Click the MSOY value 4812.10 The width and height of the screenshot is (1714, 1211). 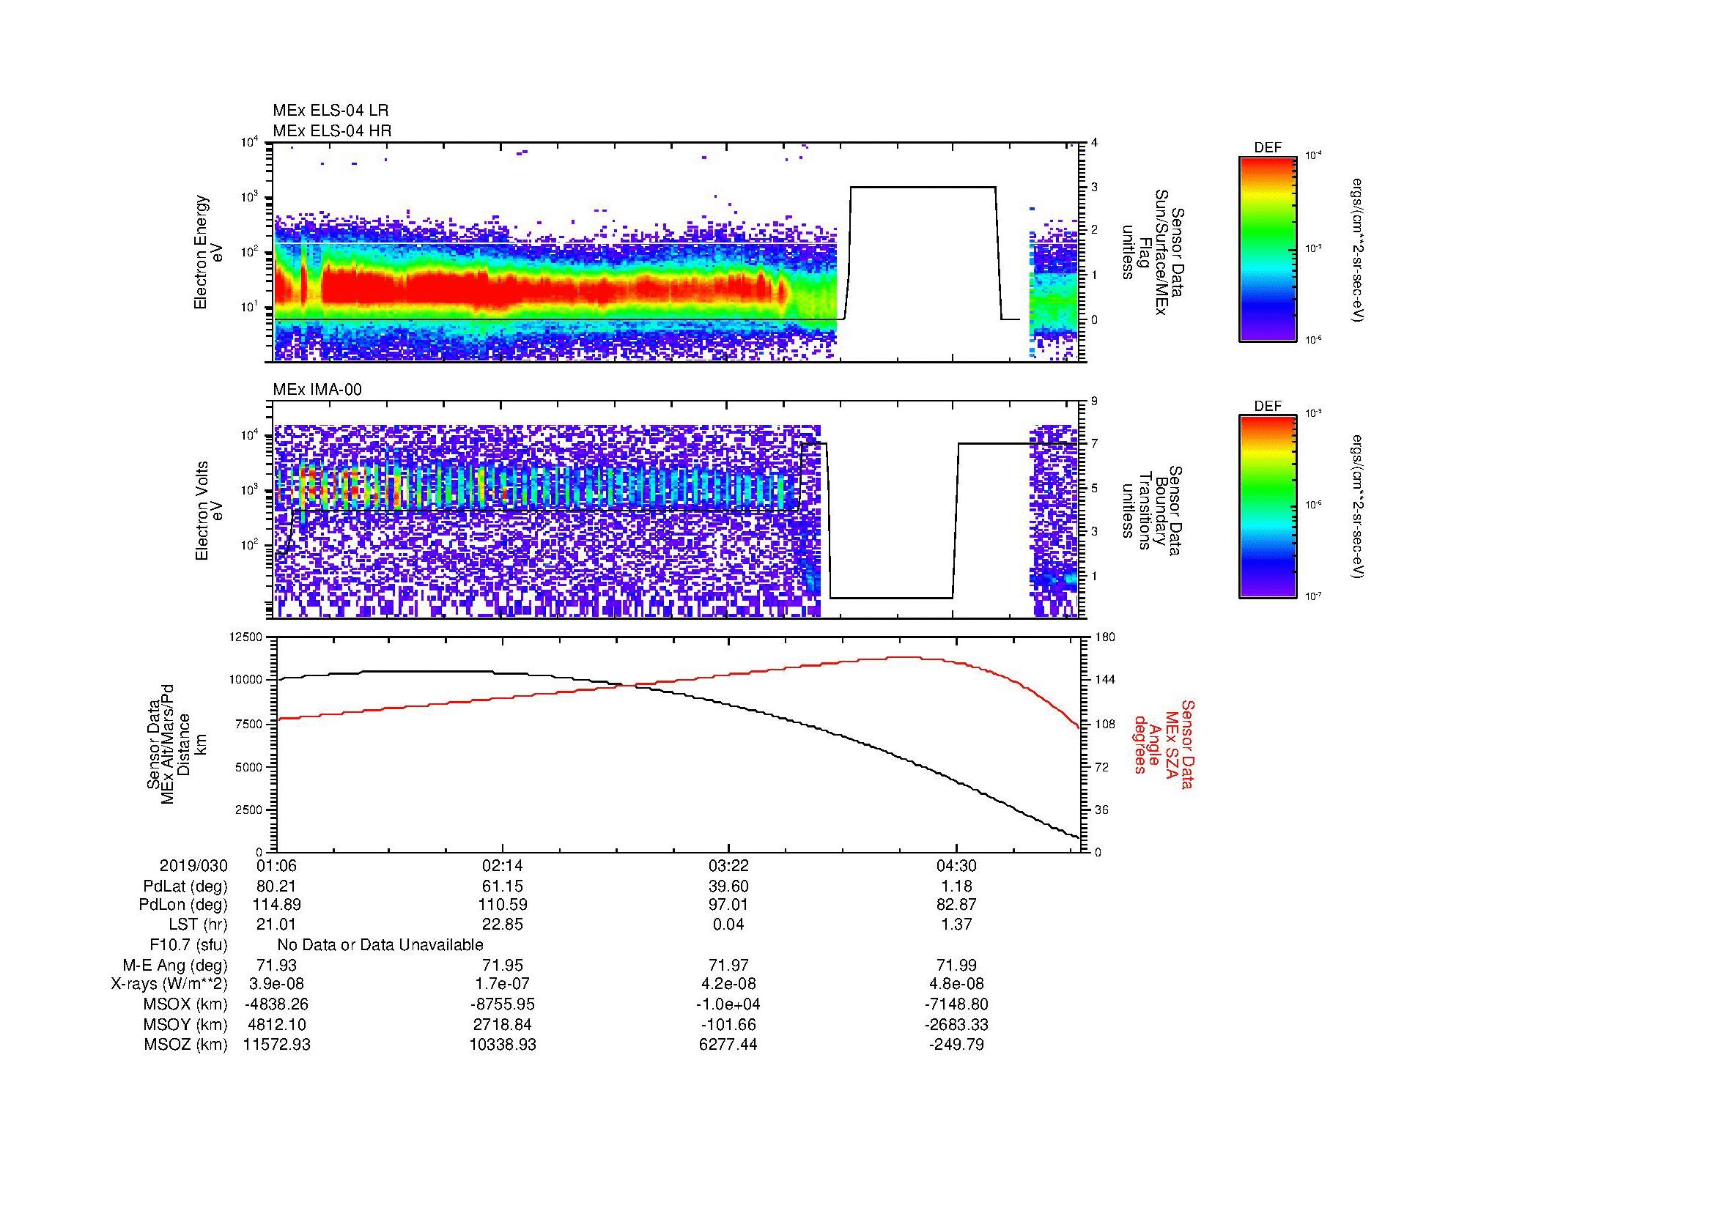[x=276, y=1024]
